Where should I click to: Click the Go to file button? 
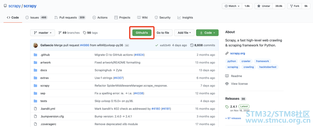[x=163, y=33]
